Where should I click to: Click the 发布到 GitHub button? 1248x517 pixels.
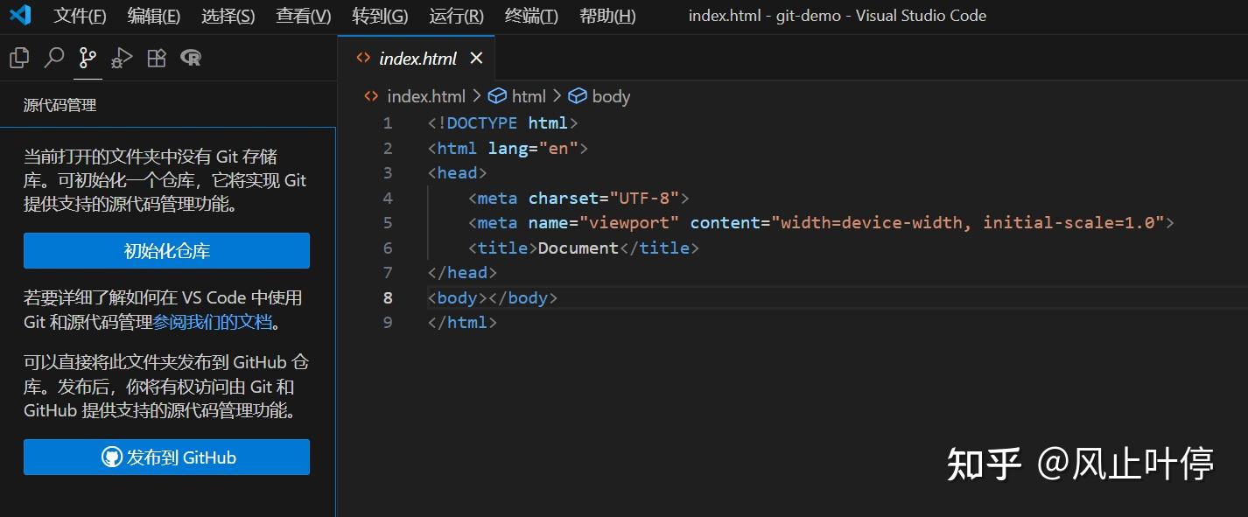click(x=166, y=457)
